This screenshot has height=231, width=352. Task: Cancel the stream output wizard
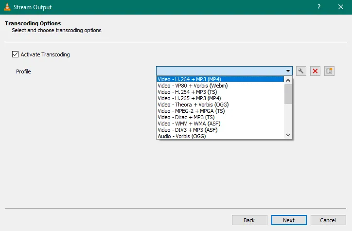(328, 220)
